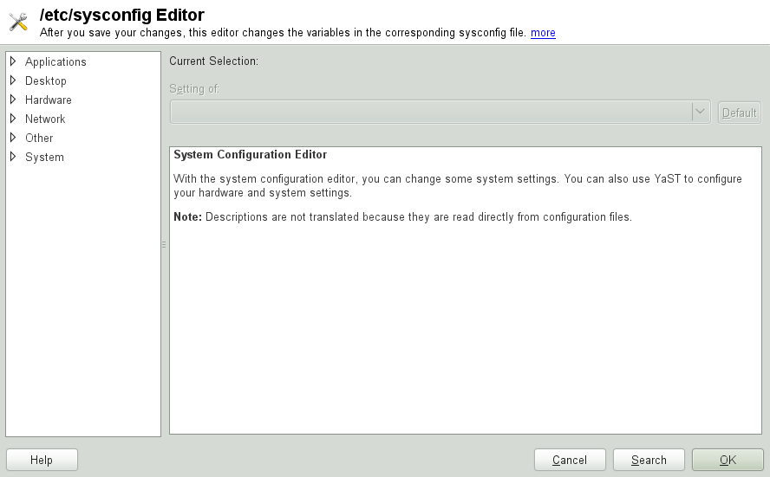Click the 'Note:' description text
This screenshot has width=770, height=477.
pyautogui.click(x=402, y=217)
